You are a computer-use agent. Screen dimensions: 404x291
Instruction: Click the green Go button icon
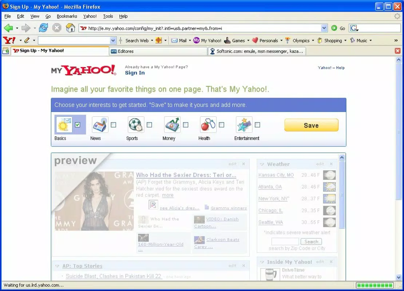click(x=334, y=28)
